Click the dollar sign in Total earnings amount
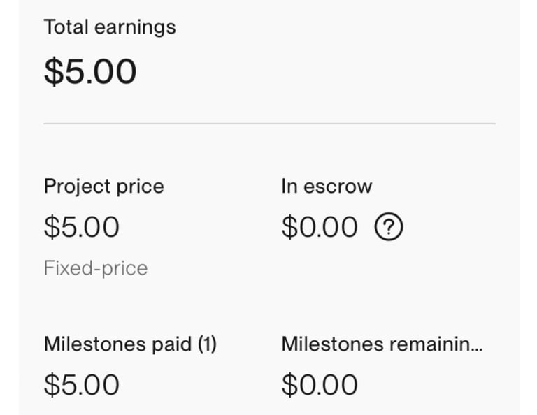Viewport: 537px width, 415px height. coord(54,71)
